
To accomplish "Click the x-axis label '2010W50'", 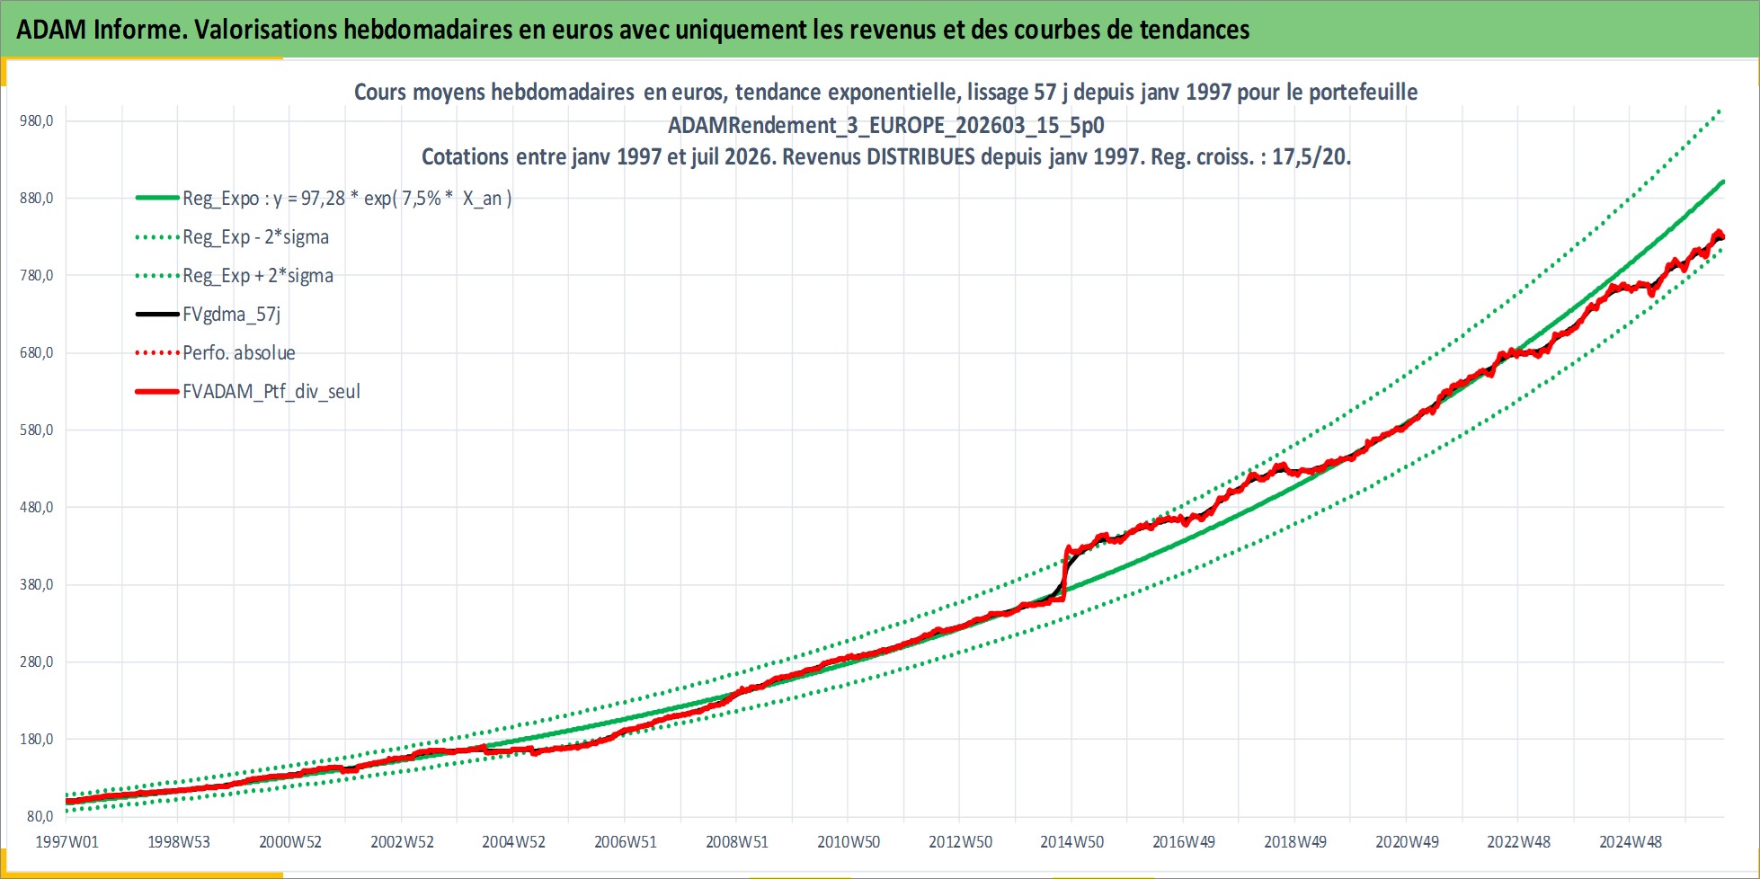I will point(849,842).
